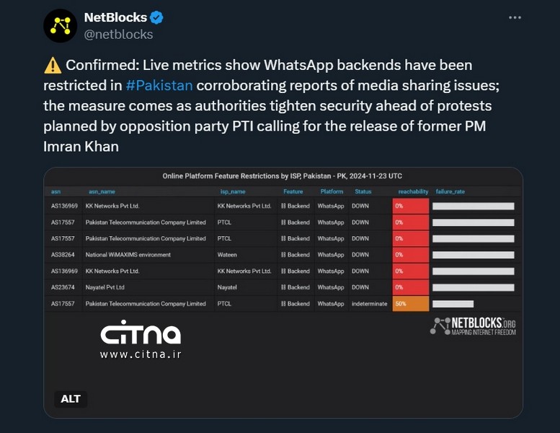Click the chain icon in the Nayatel row
560x433 pixels.
[x=283, y=287]
